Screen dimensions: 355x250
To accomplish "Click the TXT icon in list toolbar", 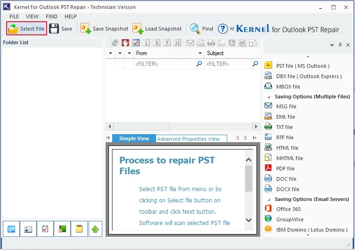I will (x=211, y=43).
